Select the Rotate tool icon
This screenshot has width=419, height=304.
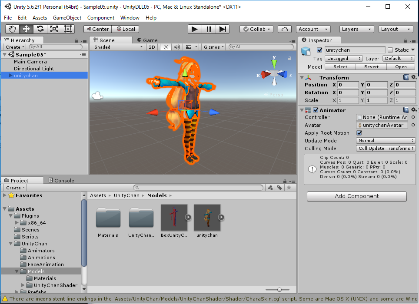(x=40, y=29)
